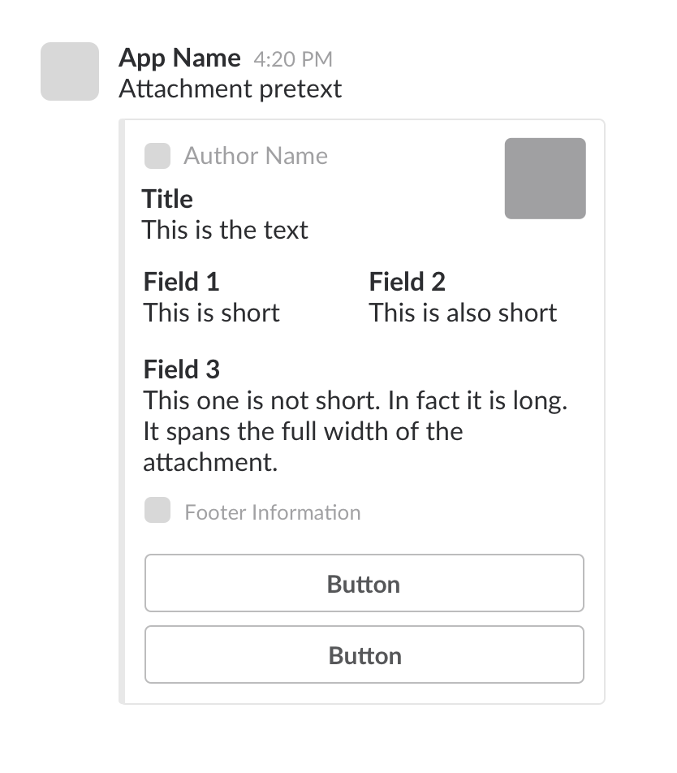Viewport: 677px width, 773px height.
Task: Click the small author icon beside Author Name
Action: 157,155
